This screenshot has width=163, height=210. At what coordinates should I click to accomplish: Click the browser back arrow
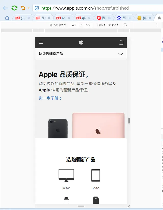(x=5, y=8)
